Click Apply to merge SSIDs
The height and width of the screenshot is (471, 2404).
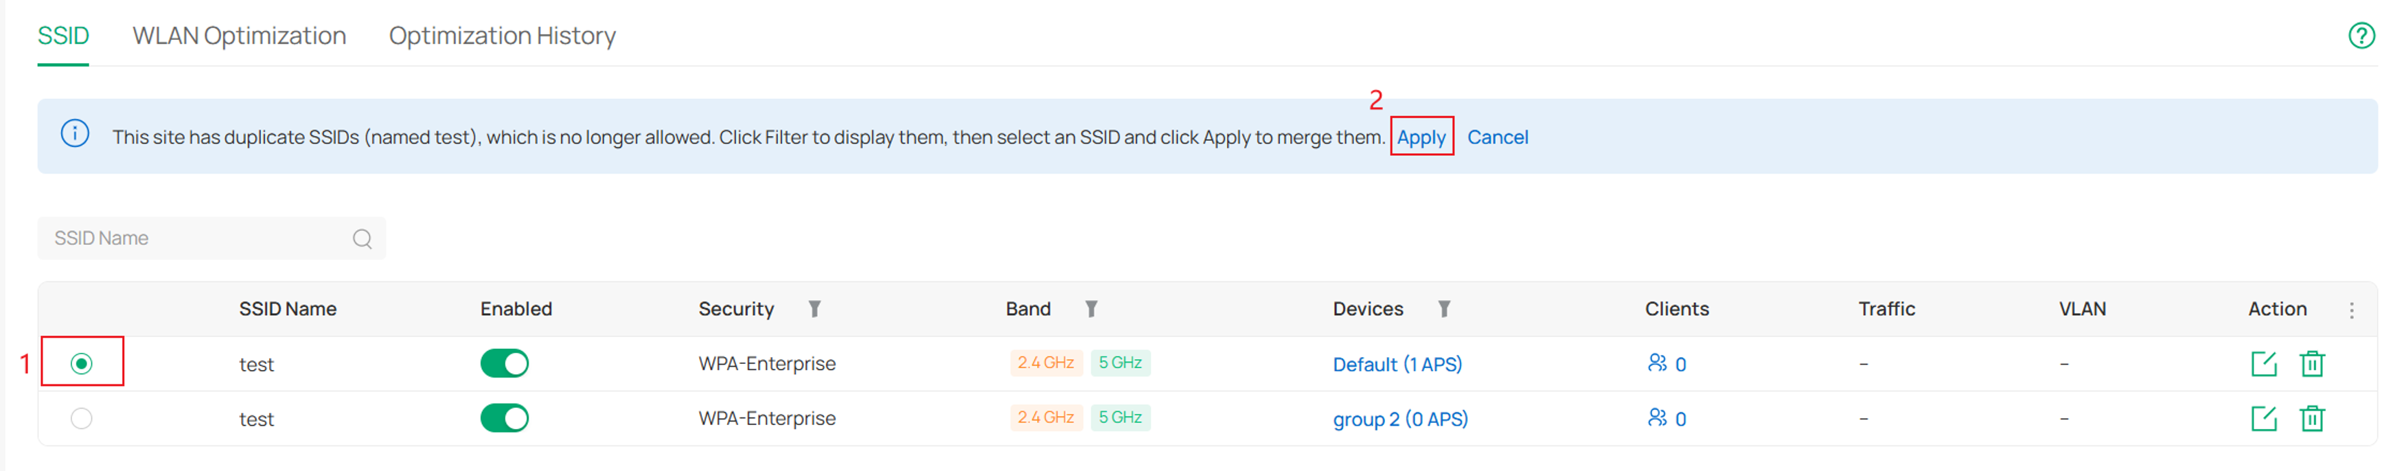pyautogui.click(x=1421, y=137)
